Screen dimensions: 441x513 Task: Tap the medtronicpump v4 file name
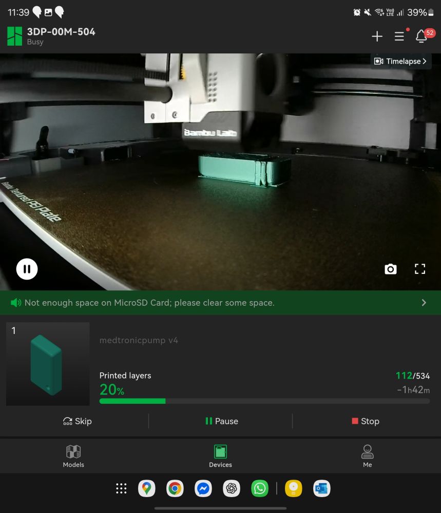tap(139, 340)
